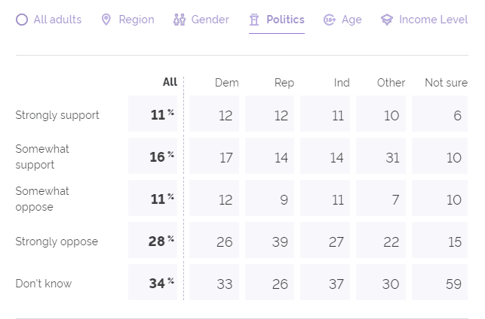Image resolution: width=485 pixels, height=319 pixels.
Task: Show the Income Level breakdown
Action: [433, 20]
